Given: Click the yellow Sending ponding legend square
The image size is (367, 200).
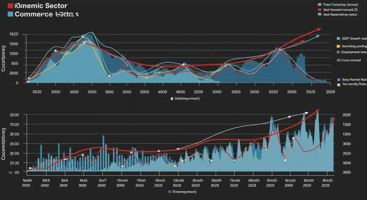Looking at the screenshot, I should [x=338, y=46].
